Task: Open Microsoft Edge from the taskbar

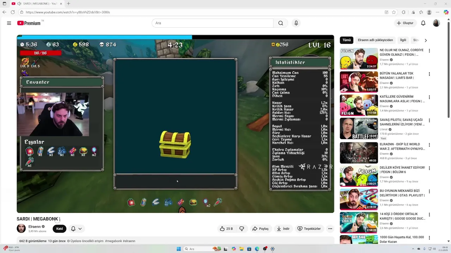Action: (x=257, y=249)
